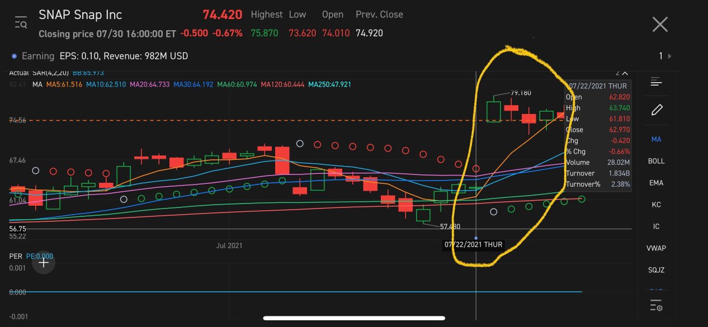Click the MA250:47.921 legend label
This screenshot has height=327, width=708.
pos(330,84)
